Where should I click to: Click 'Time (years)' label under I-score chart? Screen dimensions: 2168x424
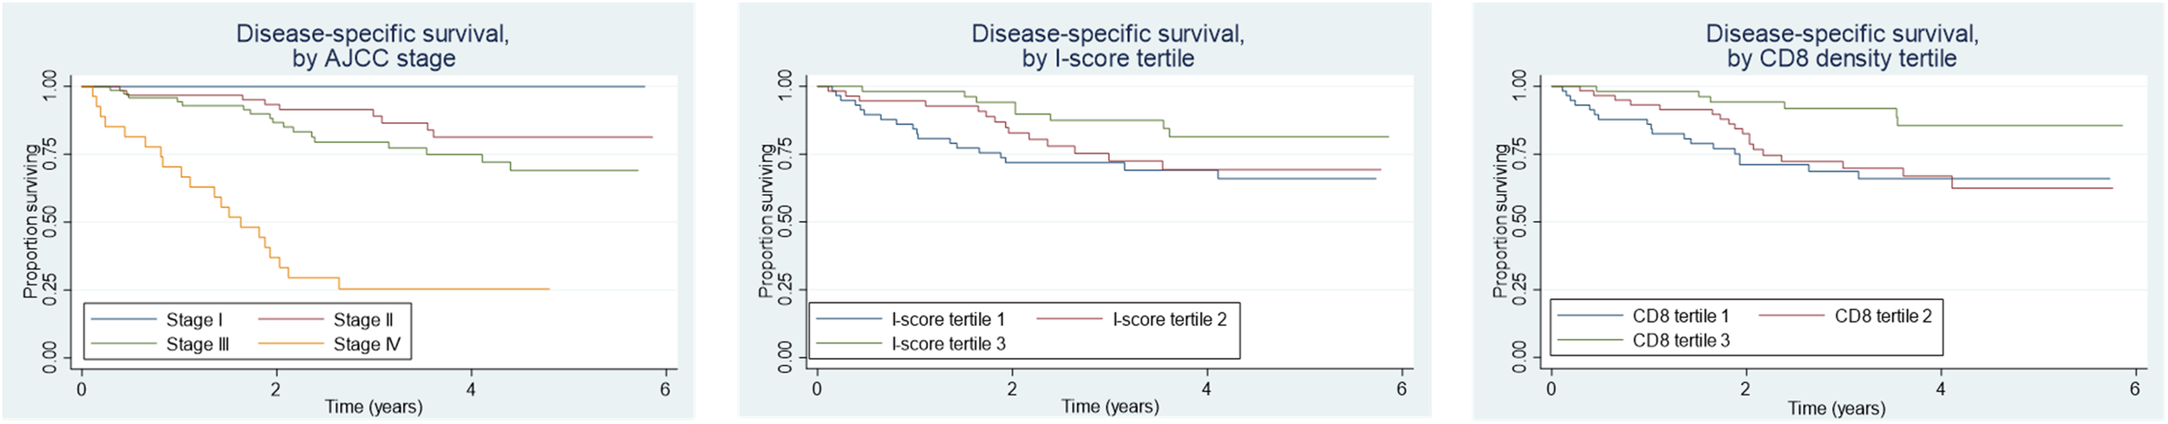[x=1110, y=407]
